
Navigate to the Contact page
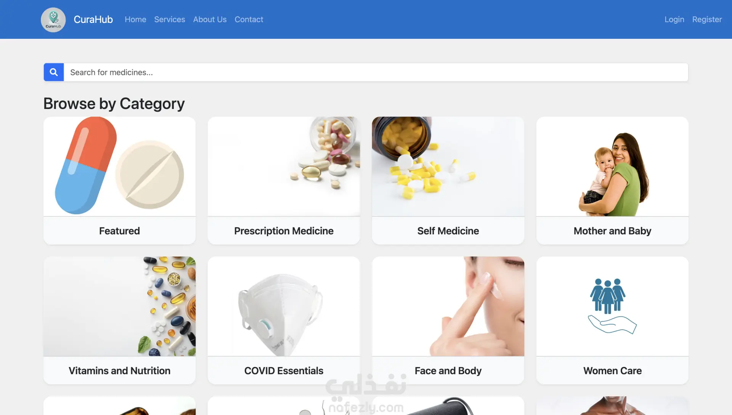pos(249,19)
